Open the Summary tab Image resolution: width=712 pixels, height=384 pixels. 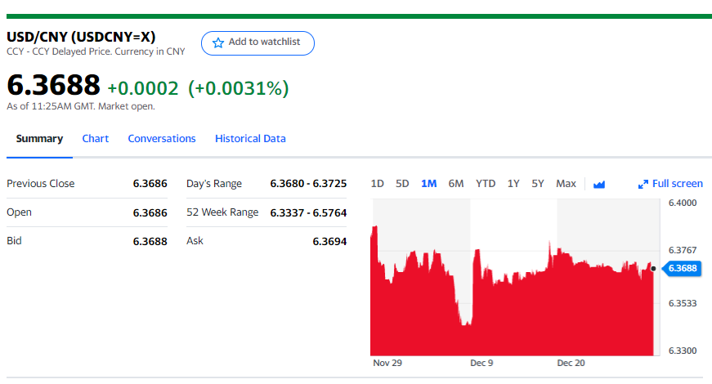click(39, 139)
